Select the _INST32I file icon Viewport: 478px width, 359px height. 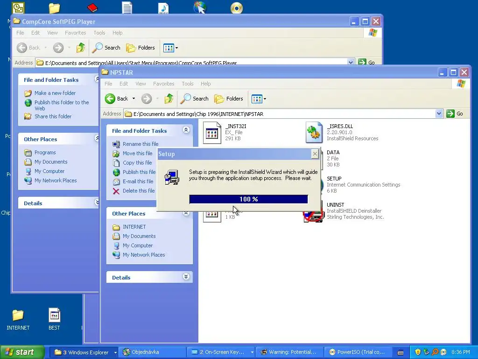[x=212, y=133]
